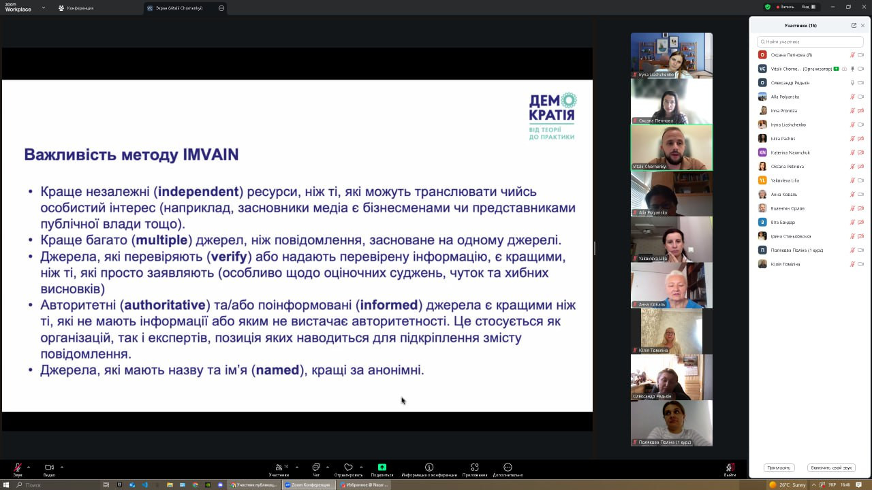The width and height of the screenshot is (872, 490).
Task: Click Katerina Naumchuk's purple KN avatar
Action: 763,152
